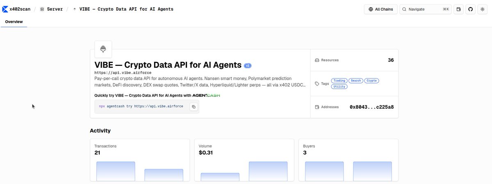Click the Buyers card label
Screen dimensions: 492x184
tap(310, 146)
